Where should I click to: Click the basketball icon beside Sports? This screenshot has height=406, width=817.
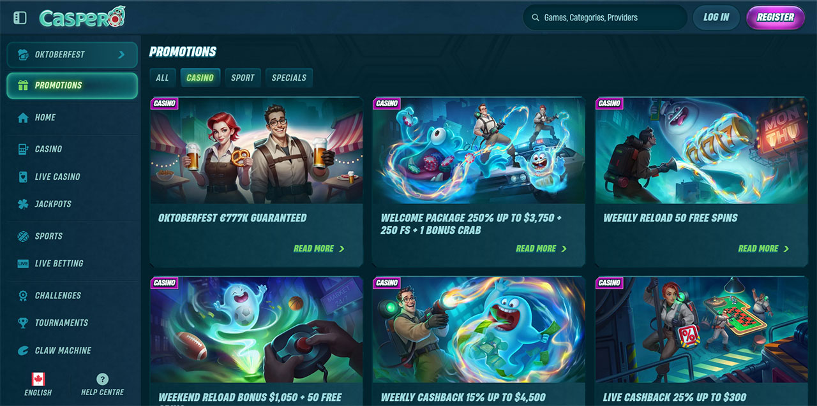tap(24, 236)
